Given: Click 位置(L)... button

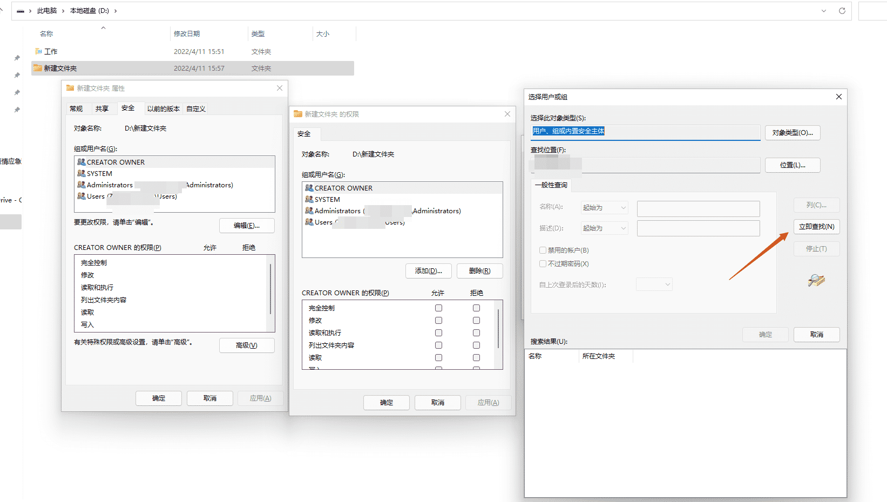Looking at the screenshot, I should coord(793,165).
